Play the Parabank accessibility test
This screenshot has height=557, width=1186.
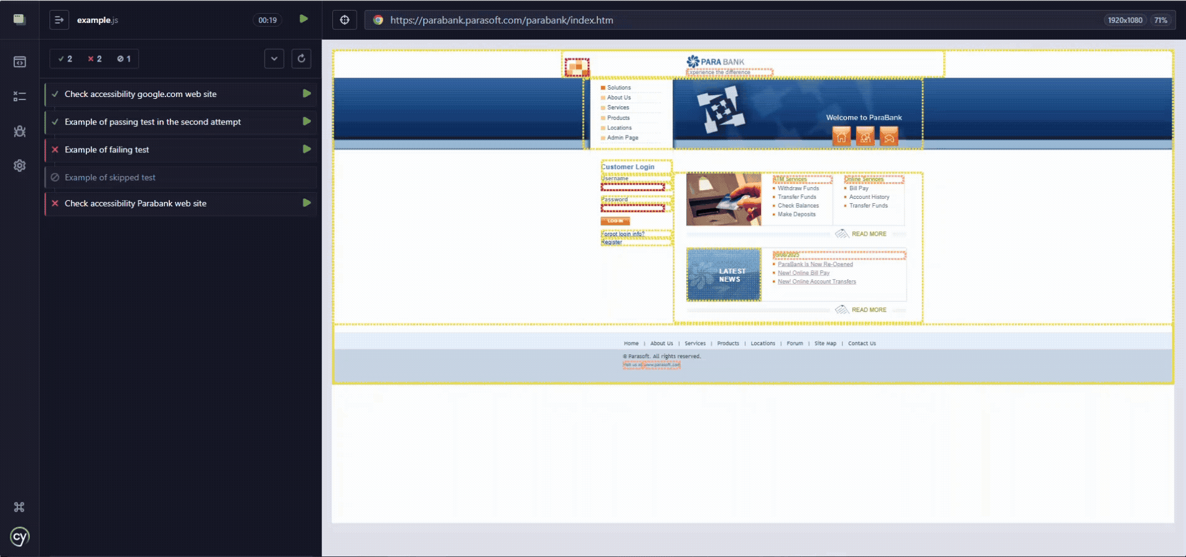(307, 203)
